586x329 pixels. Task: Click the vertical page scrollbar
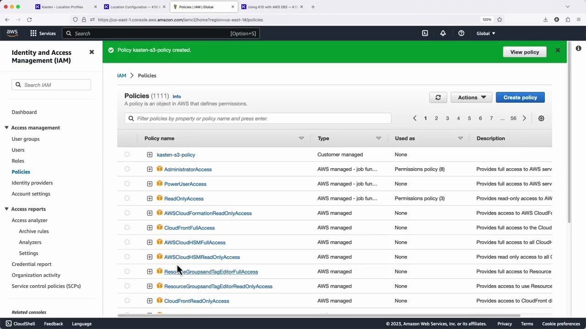(569, 133)
